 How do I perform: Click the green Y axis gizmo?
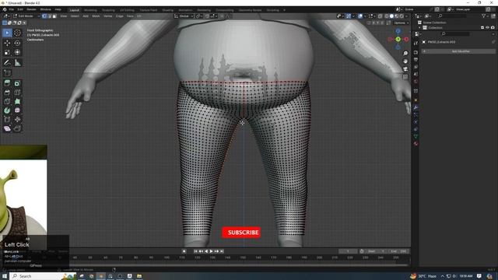(398, 39)
